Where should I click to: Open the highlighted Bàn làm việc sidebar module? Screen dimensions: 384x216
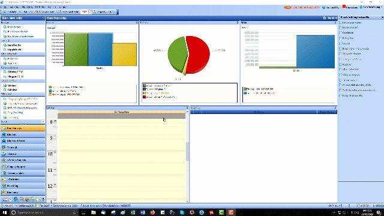(x=23, y=128)
